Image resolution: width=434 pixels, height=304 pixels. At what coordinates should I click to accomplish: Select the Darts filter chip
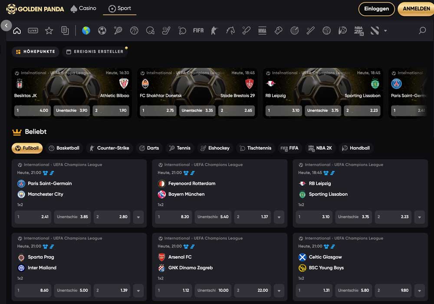(x=149, y=148)
